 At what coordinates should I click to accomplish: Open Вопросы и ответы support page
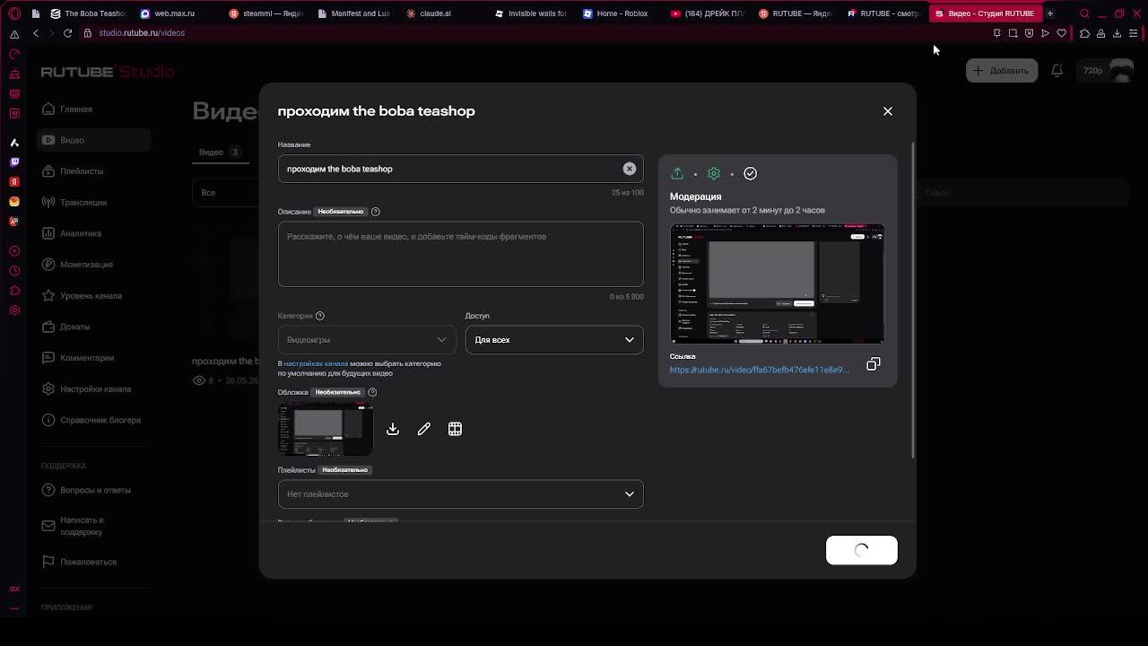click(95, 490)
